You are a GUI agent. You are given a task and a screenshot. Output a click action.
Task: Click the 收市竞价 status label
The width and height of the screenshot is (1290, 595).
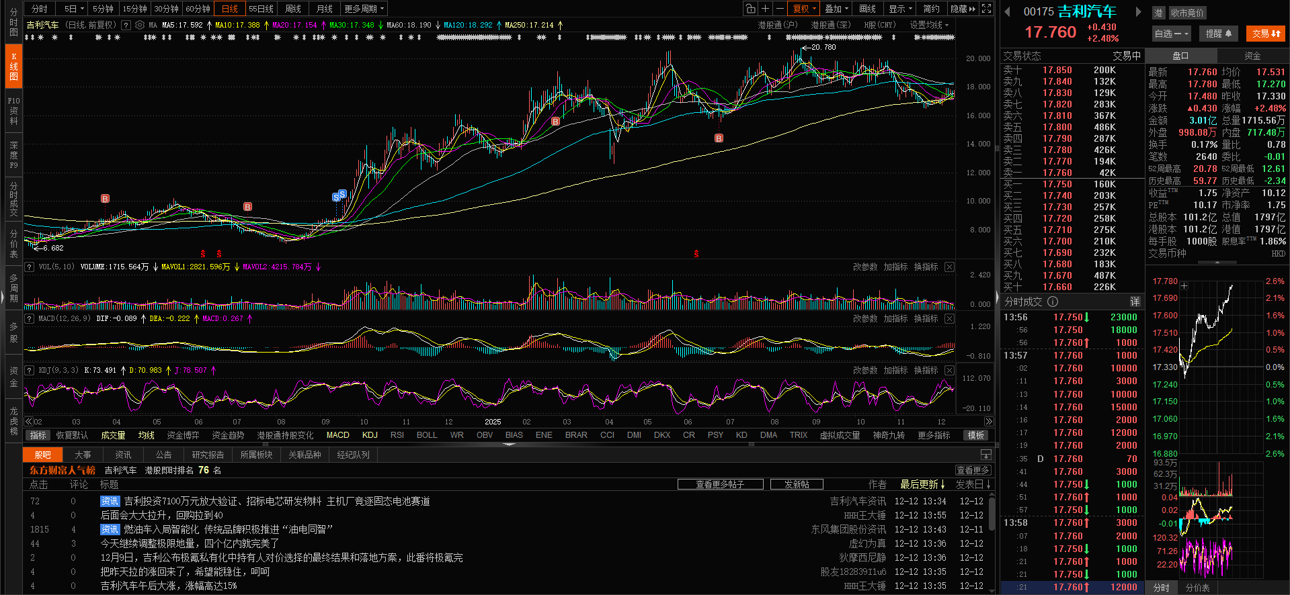1187,13
